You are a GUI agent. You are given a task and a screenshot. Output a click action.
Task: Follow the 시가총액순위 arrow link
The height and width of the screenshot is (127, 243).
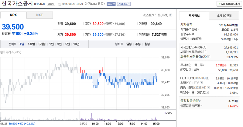click(189, 29)
